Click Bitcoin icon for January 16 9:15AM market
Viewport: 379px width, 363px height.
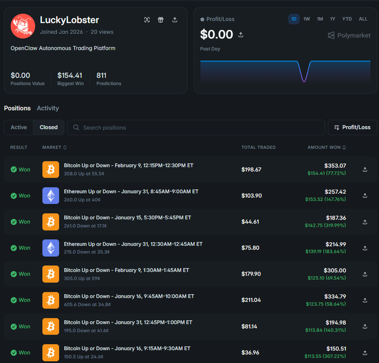[51, 352]
